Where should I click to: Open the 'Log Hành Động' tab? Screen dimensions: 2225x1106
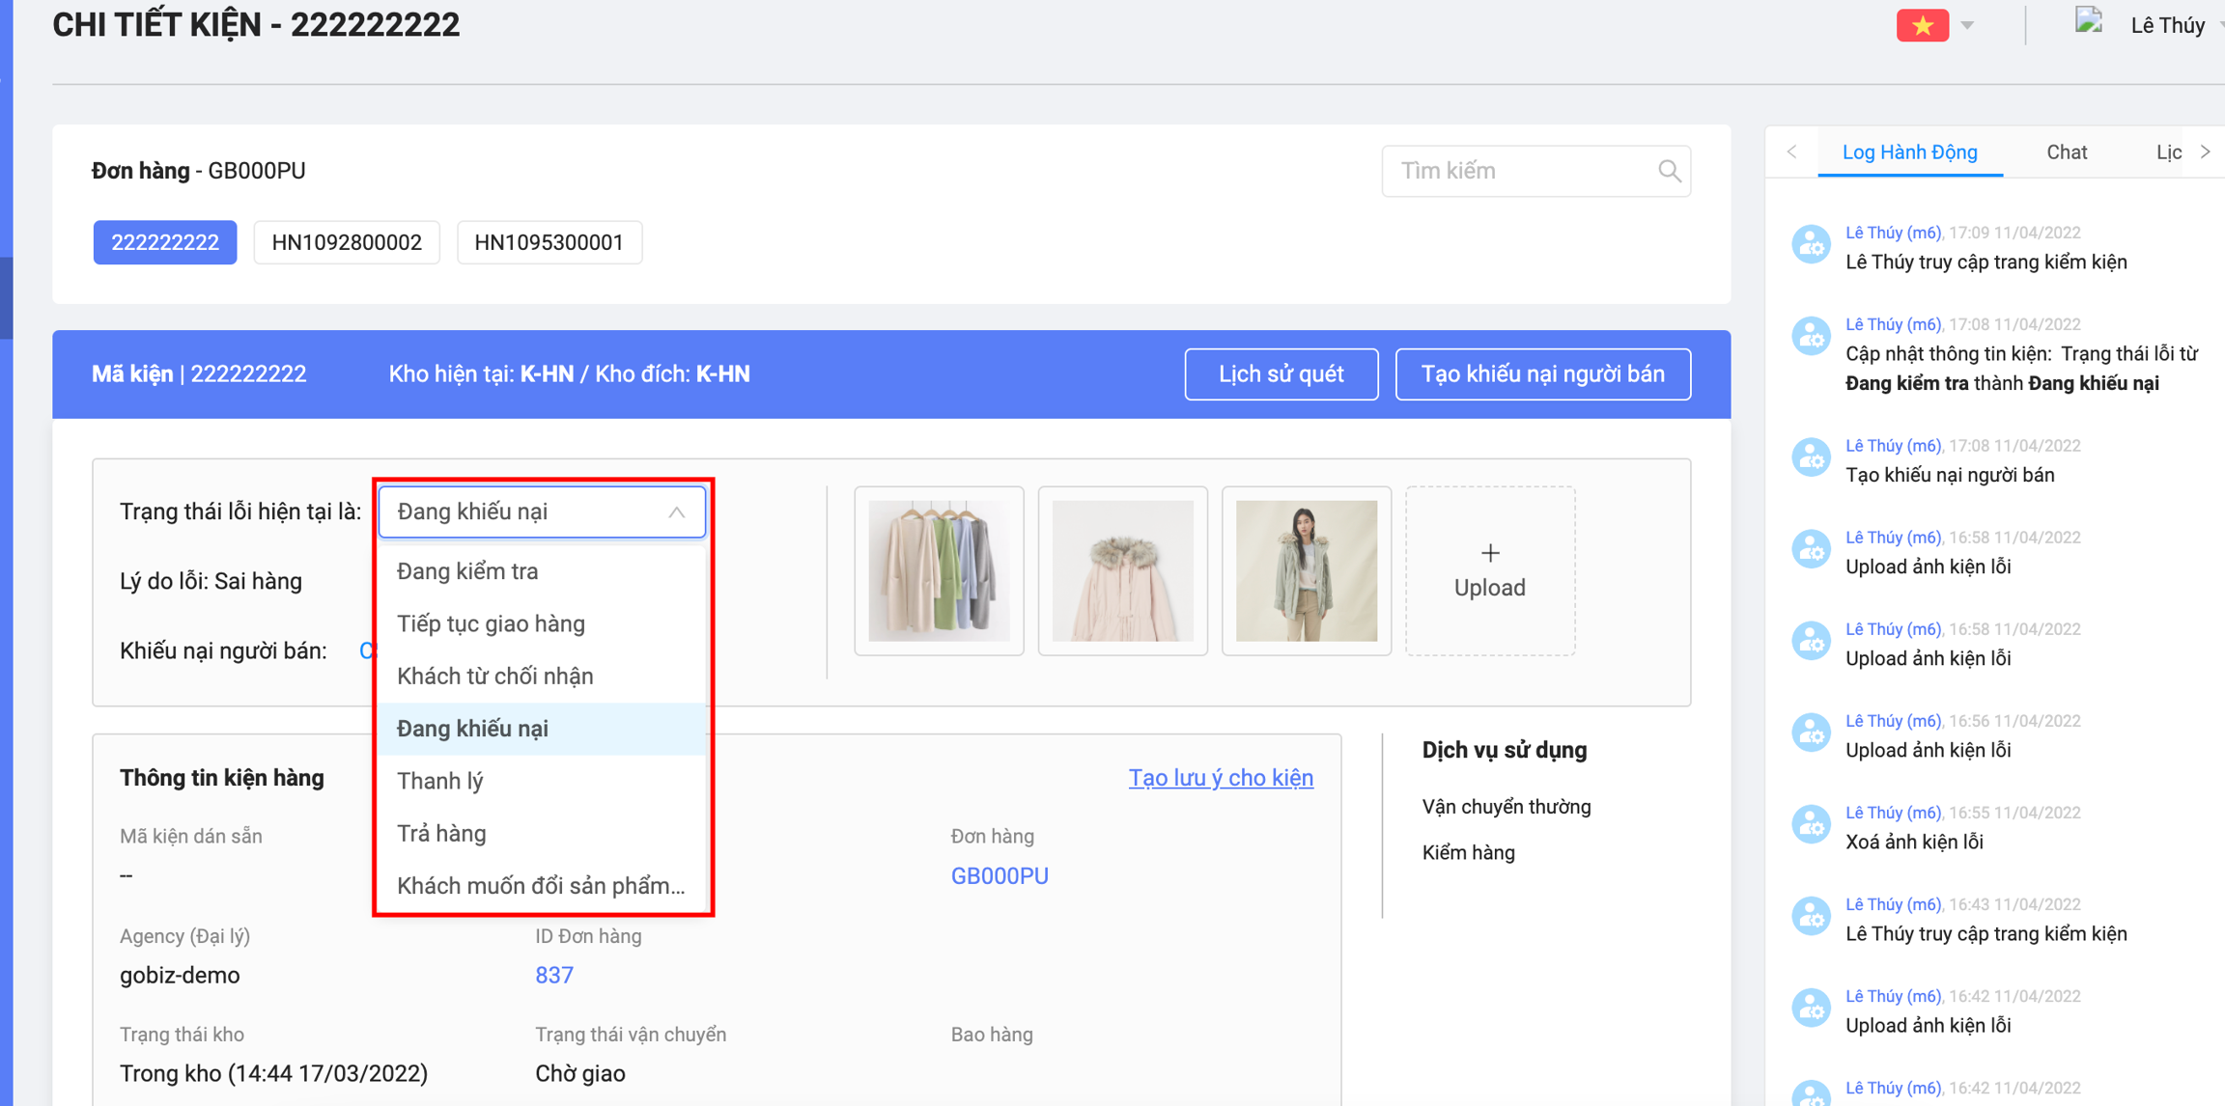(x=1909, y=152)
